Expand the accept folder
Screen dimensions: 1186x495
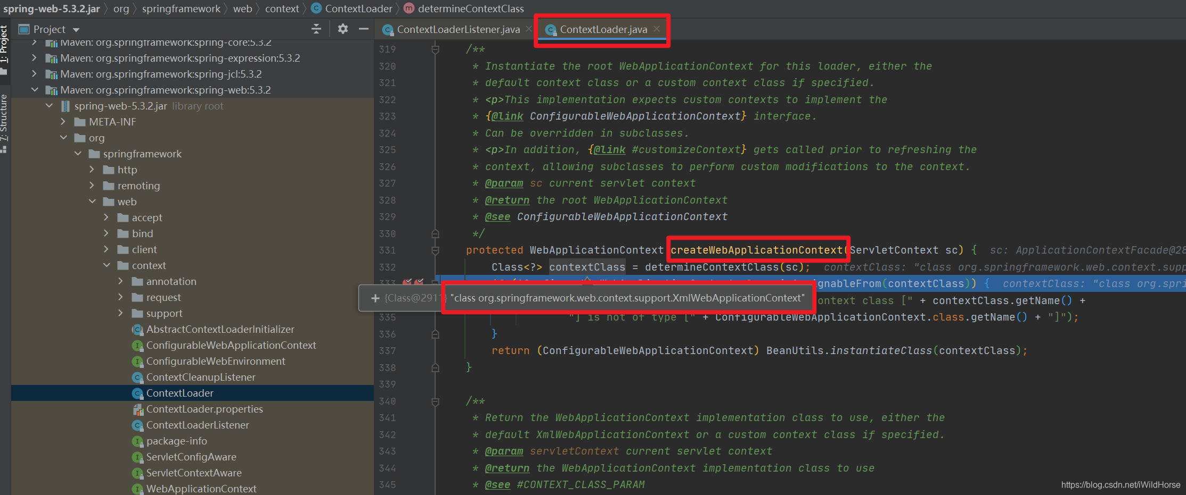(107, 217)
